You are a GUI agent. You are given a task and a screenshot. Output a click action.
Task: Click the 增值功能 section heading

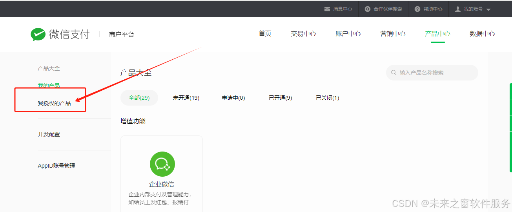(133, 121)
